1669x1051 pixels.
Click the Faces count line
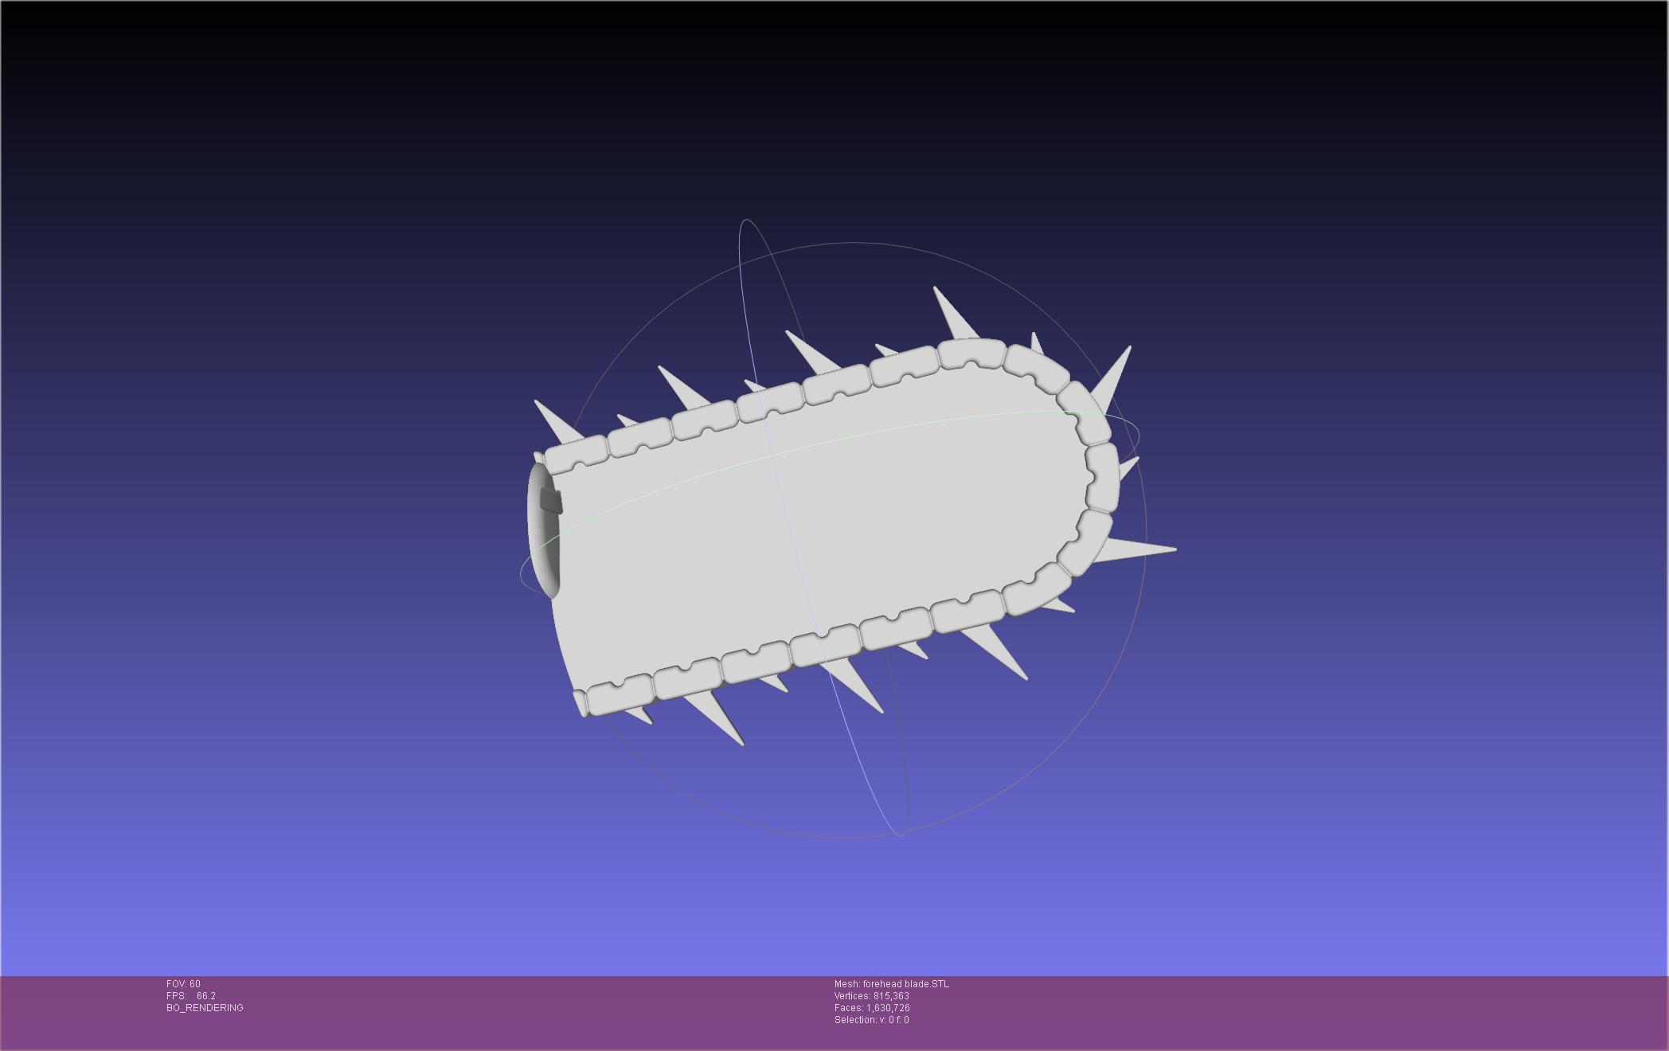872,1008
